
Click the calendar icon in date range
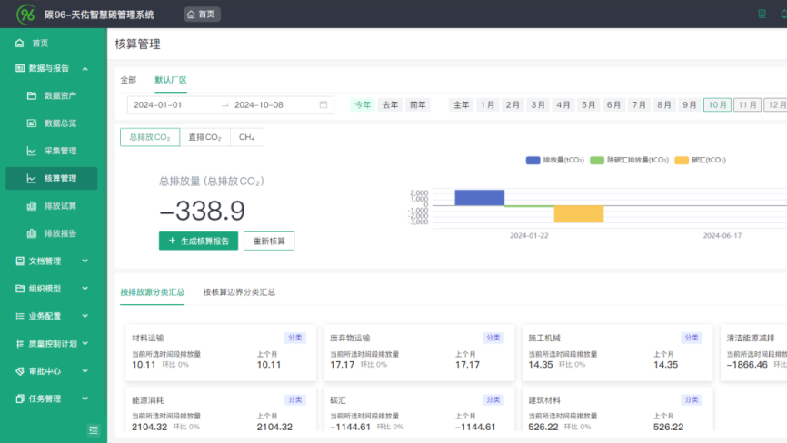[324, 104]
